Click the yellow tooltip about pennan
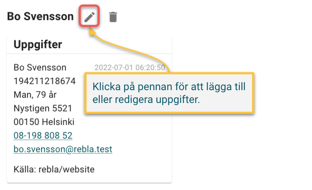 tap(169, 93)
